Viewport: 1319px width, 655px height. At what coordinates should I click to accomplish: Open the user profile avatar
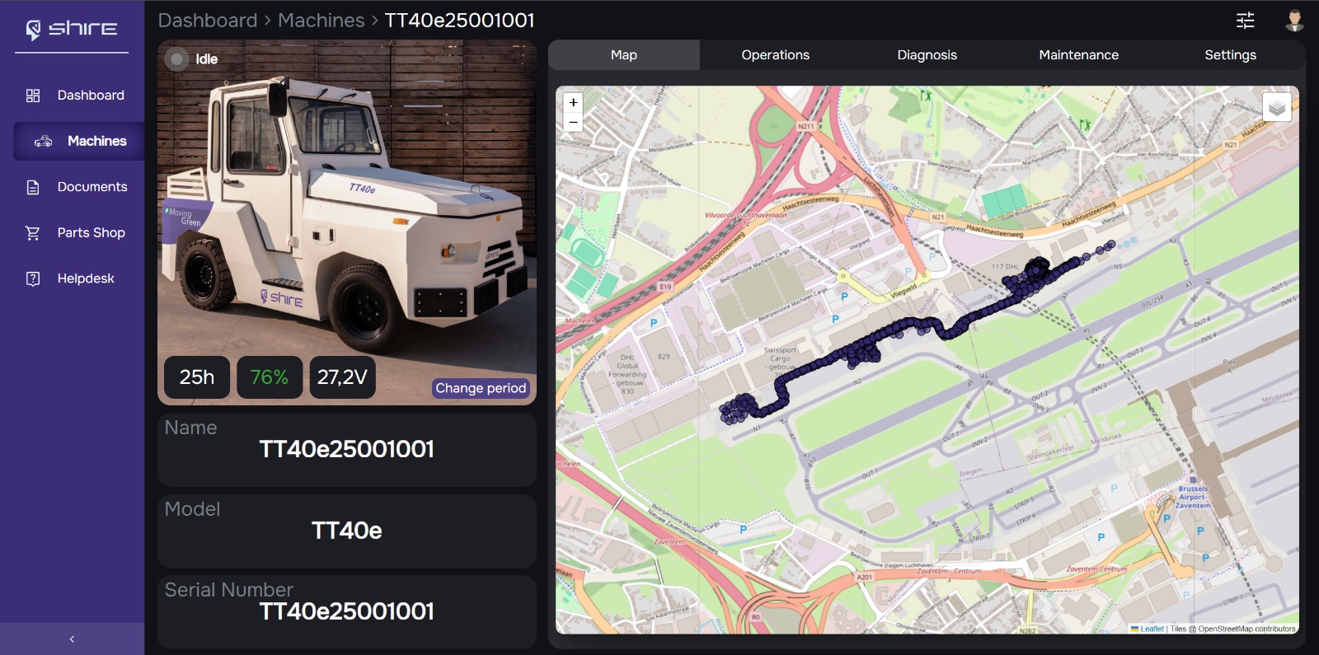click(1294, 21)
